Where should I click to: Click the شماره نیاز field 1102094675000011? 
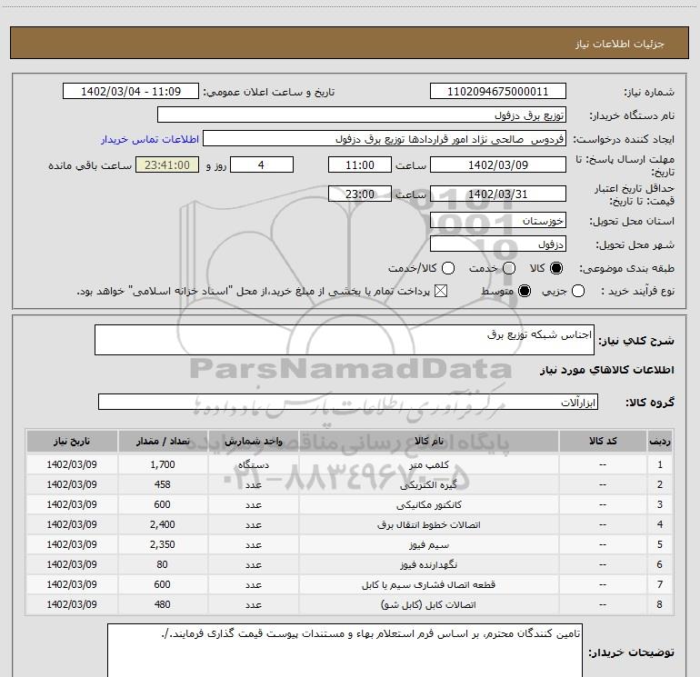point(498,92)
